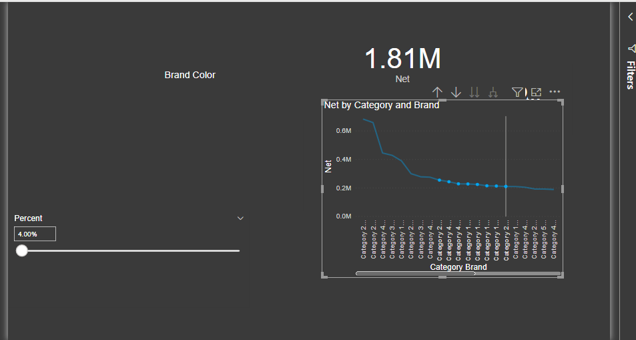The height and width of the screenshot is (340, 636).
Task: Click the Percent slicer header label
Action: pyautogui.click(x=29, y=218)
